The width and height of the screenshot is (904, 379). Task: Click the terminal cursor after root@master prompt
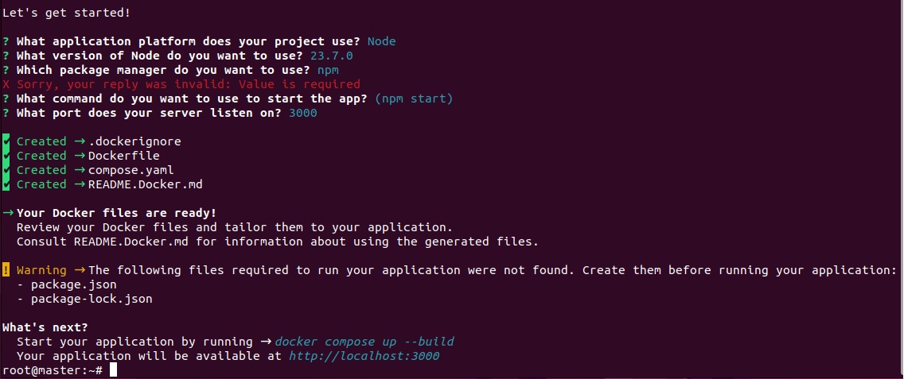pos(114,370)
